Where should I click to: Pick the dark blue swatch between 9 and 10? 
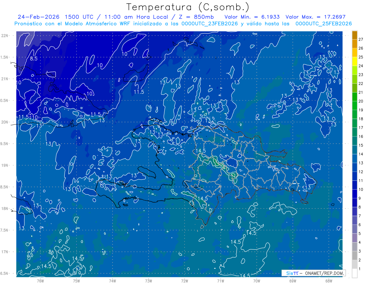pyautogui.click(x=355, y=194)
